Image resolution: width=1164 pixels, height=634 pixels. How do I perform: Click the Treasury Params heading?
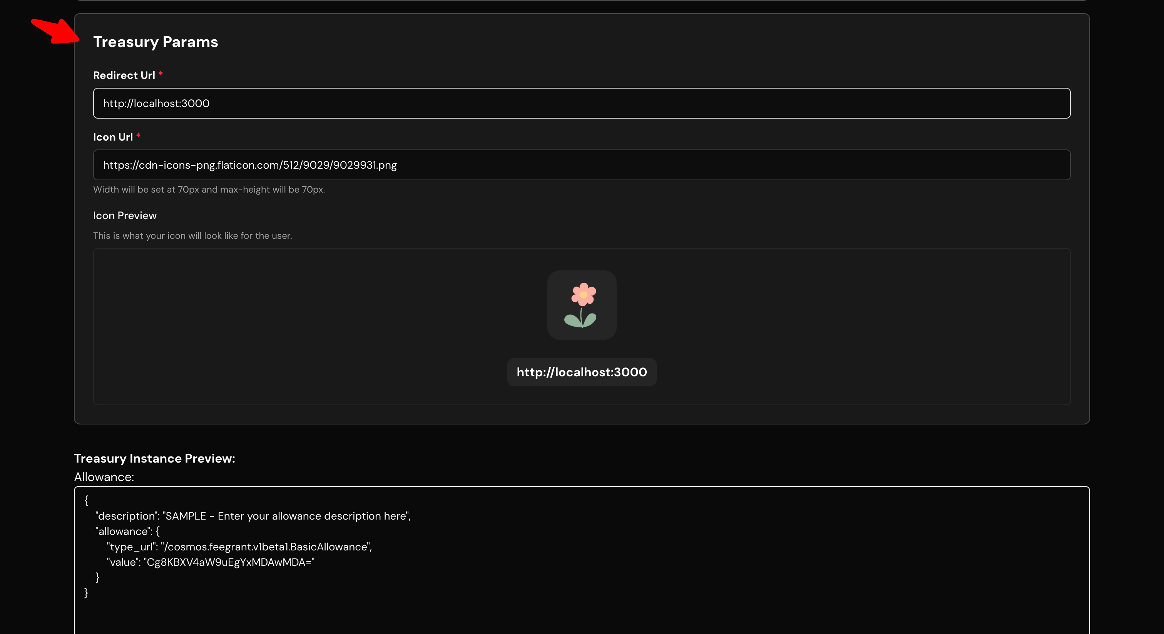pos(156,42)
